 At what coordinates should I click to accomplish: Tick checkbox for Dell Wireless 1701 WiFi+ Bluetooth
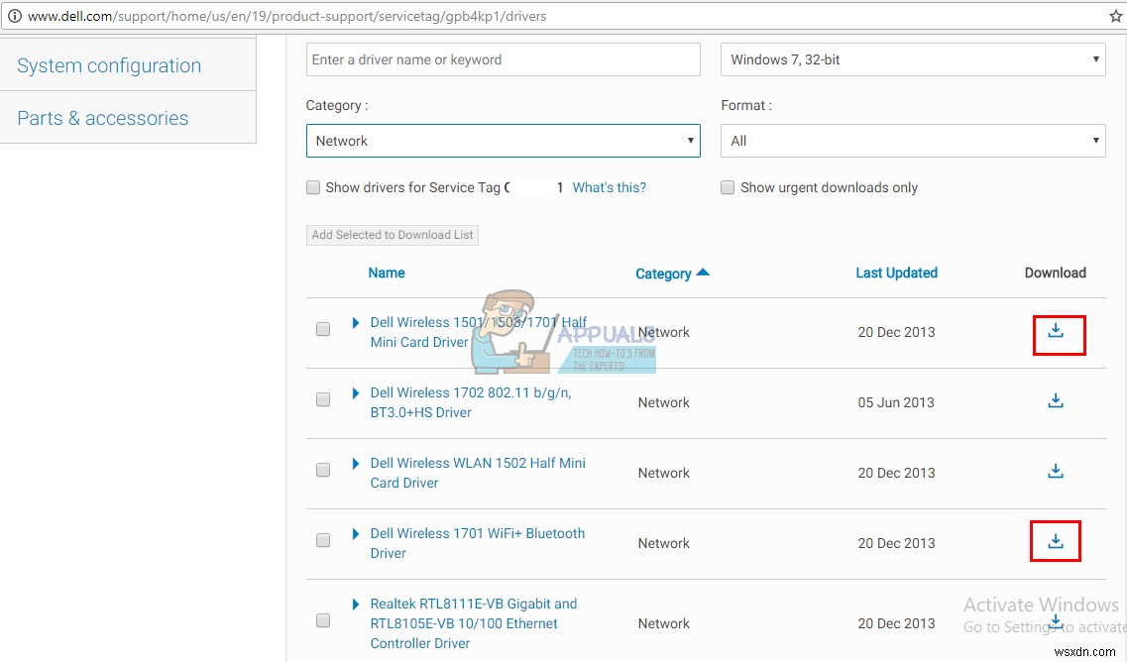point(323,540)
